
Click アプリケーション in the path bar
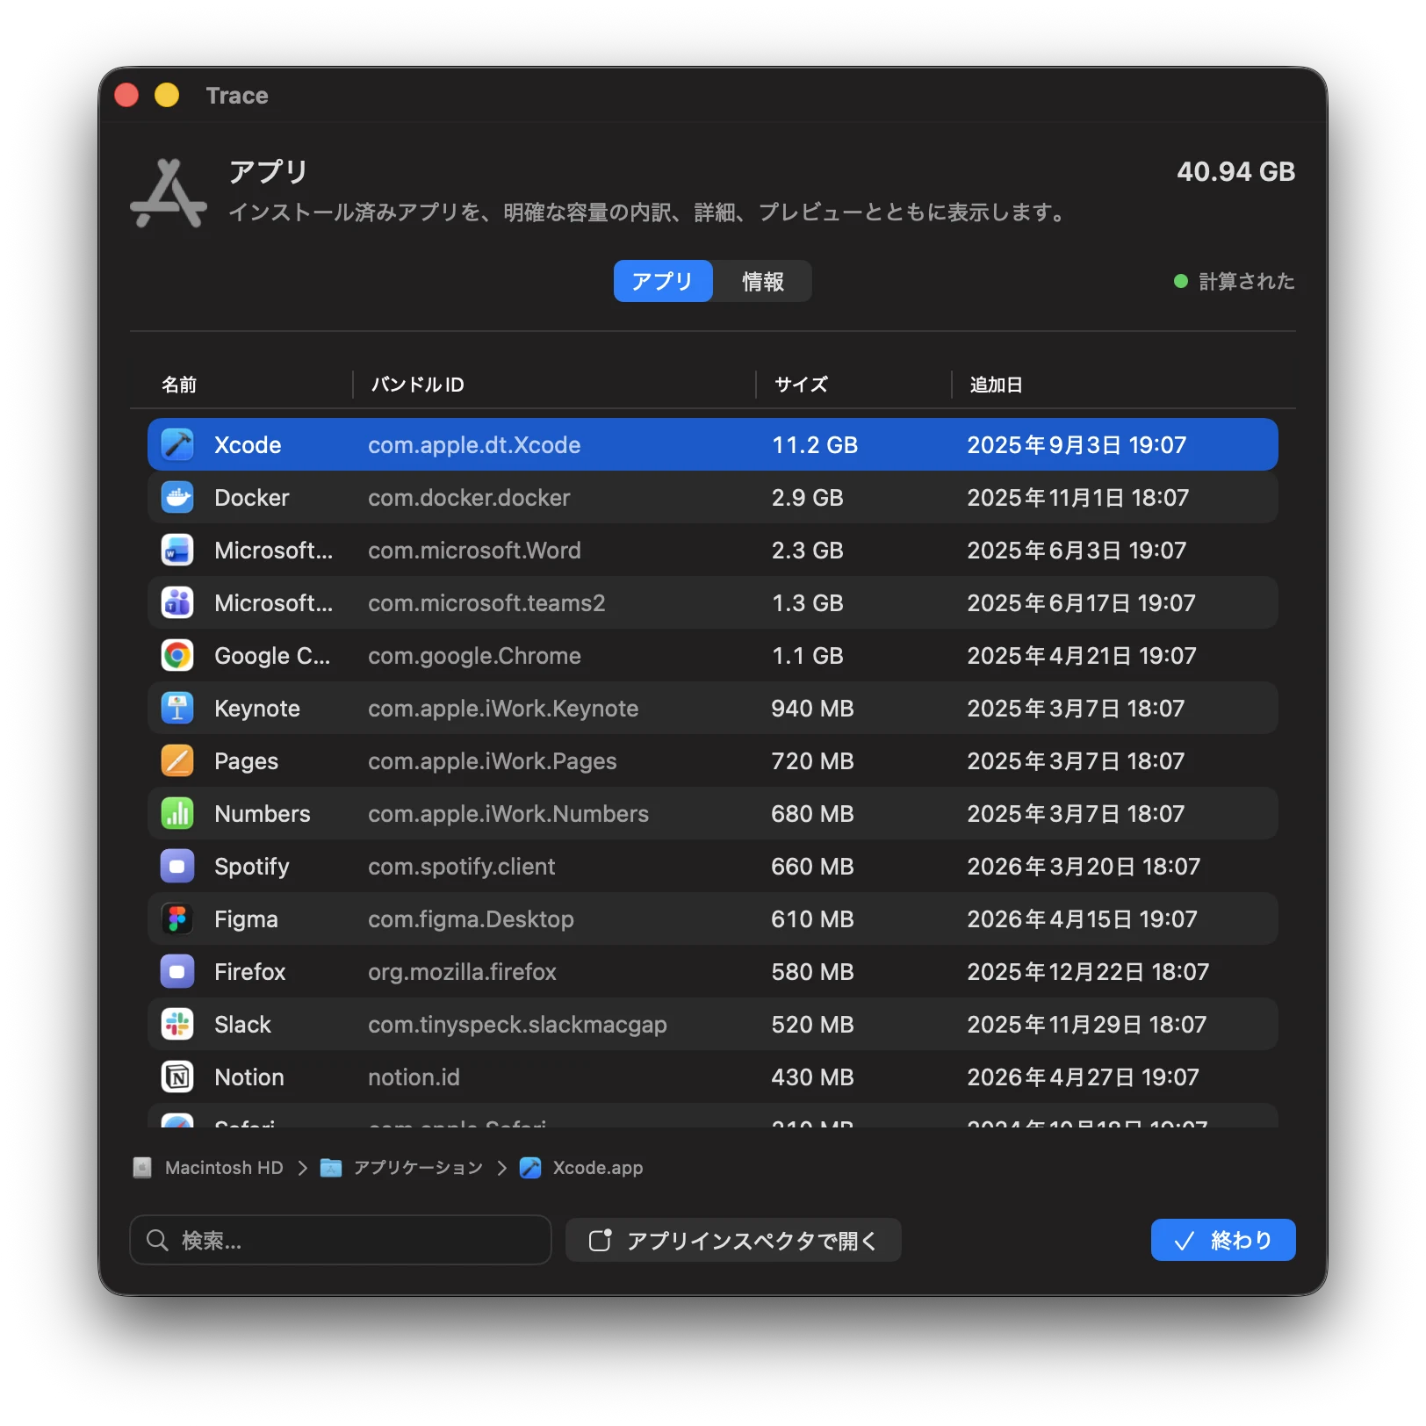click(418, 1168)
